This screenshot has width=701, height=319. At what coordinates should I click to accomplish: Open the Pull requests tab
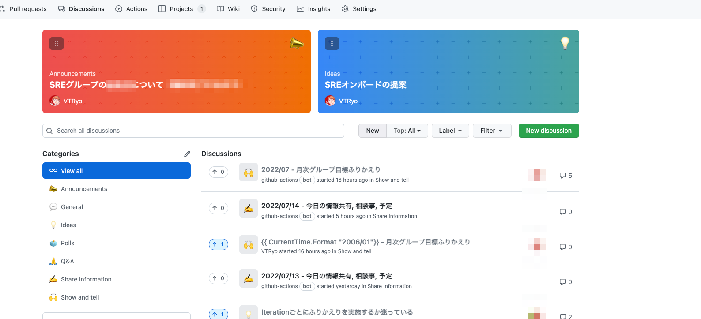click(24, 9)
